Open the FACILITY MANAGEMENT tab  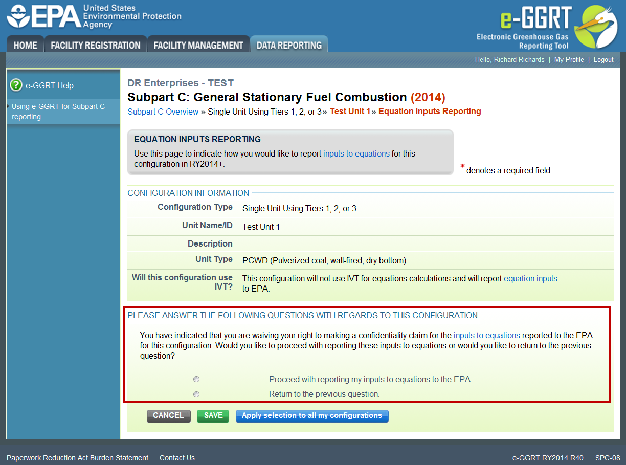tap(198, 45)
